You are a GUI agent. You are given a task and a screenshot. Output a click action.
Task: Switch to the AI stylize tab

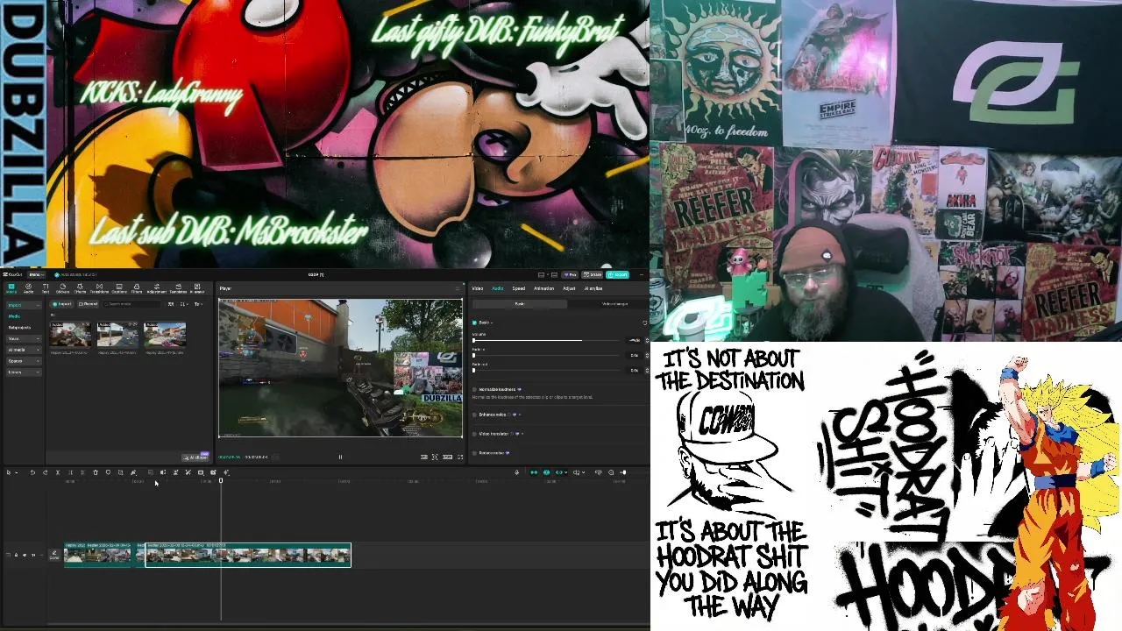tap(593, 288)
